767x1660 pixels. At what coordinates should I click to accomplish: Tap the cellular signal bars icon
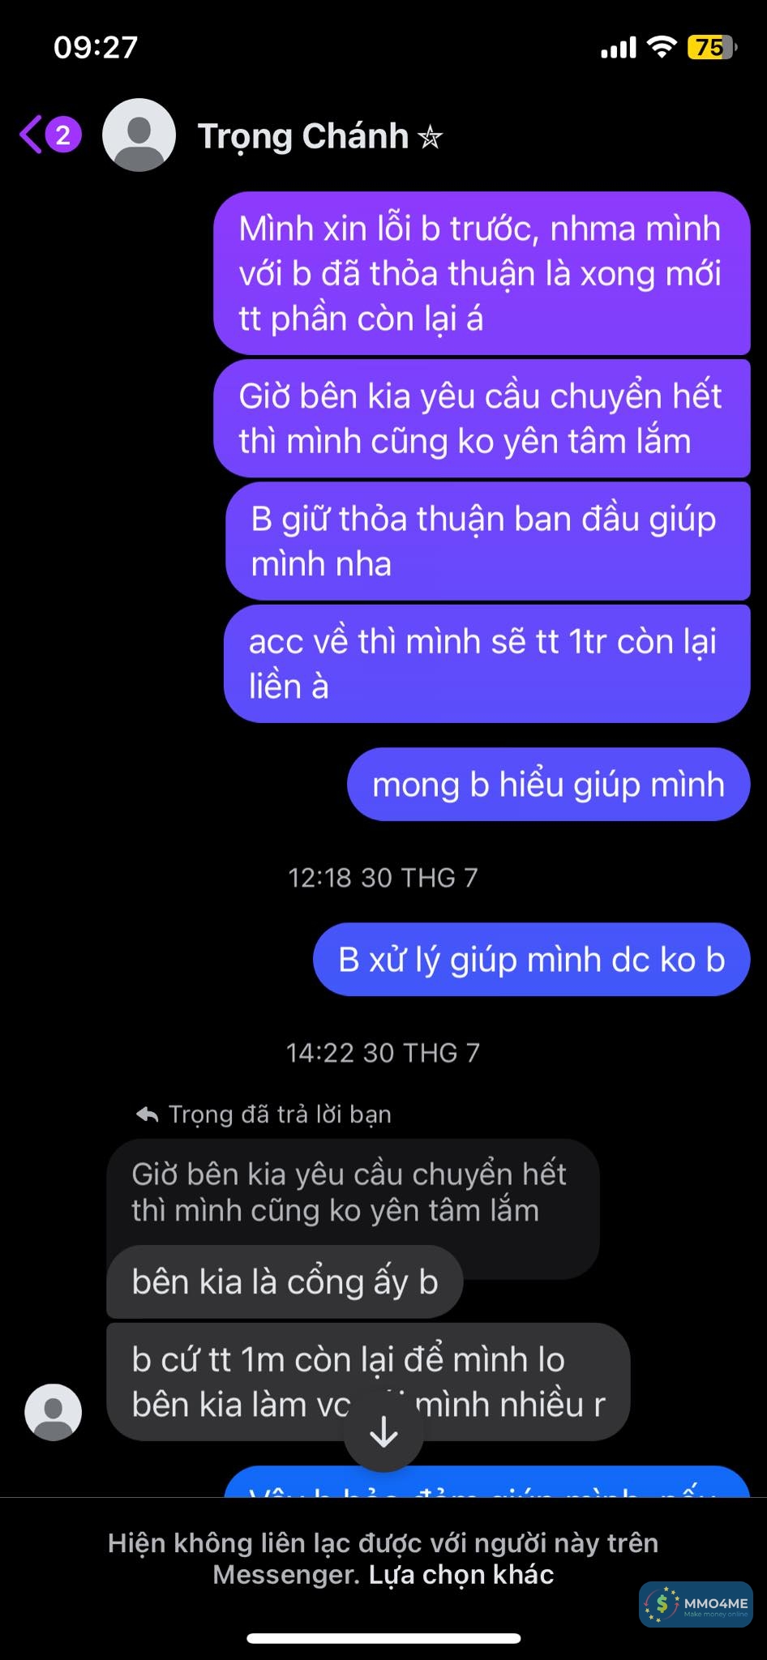[619, 49]
